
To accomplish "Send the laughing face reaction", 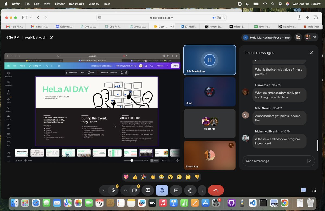I will pyautogui.click(x=162, y=177).
